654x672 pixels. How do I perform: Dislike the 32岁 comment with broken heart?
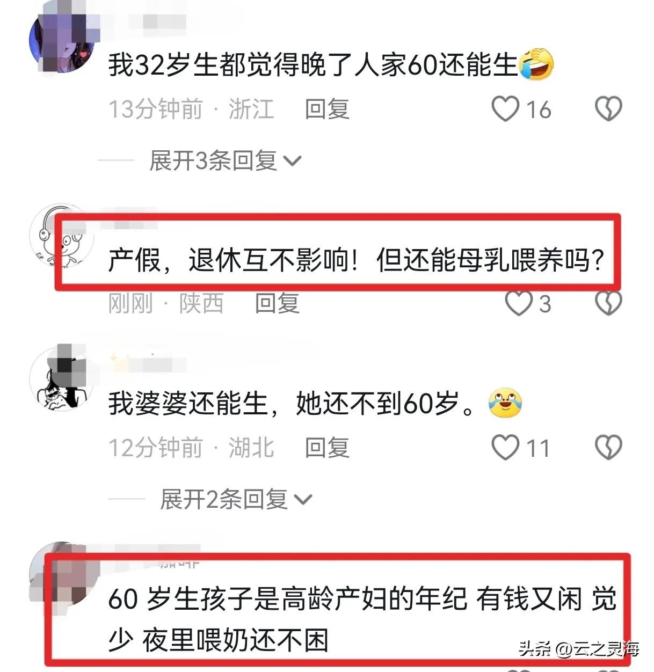click(608, 109)
